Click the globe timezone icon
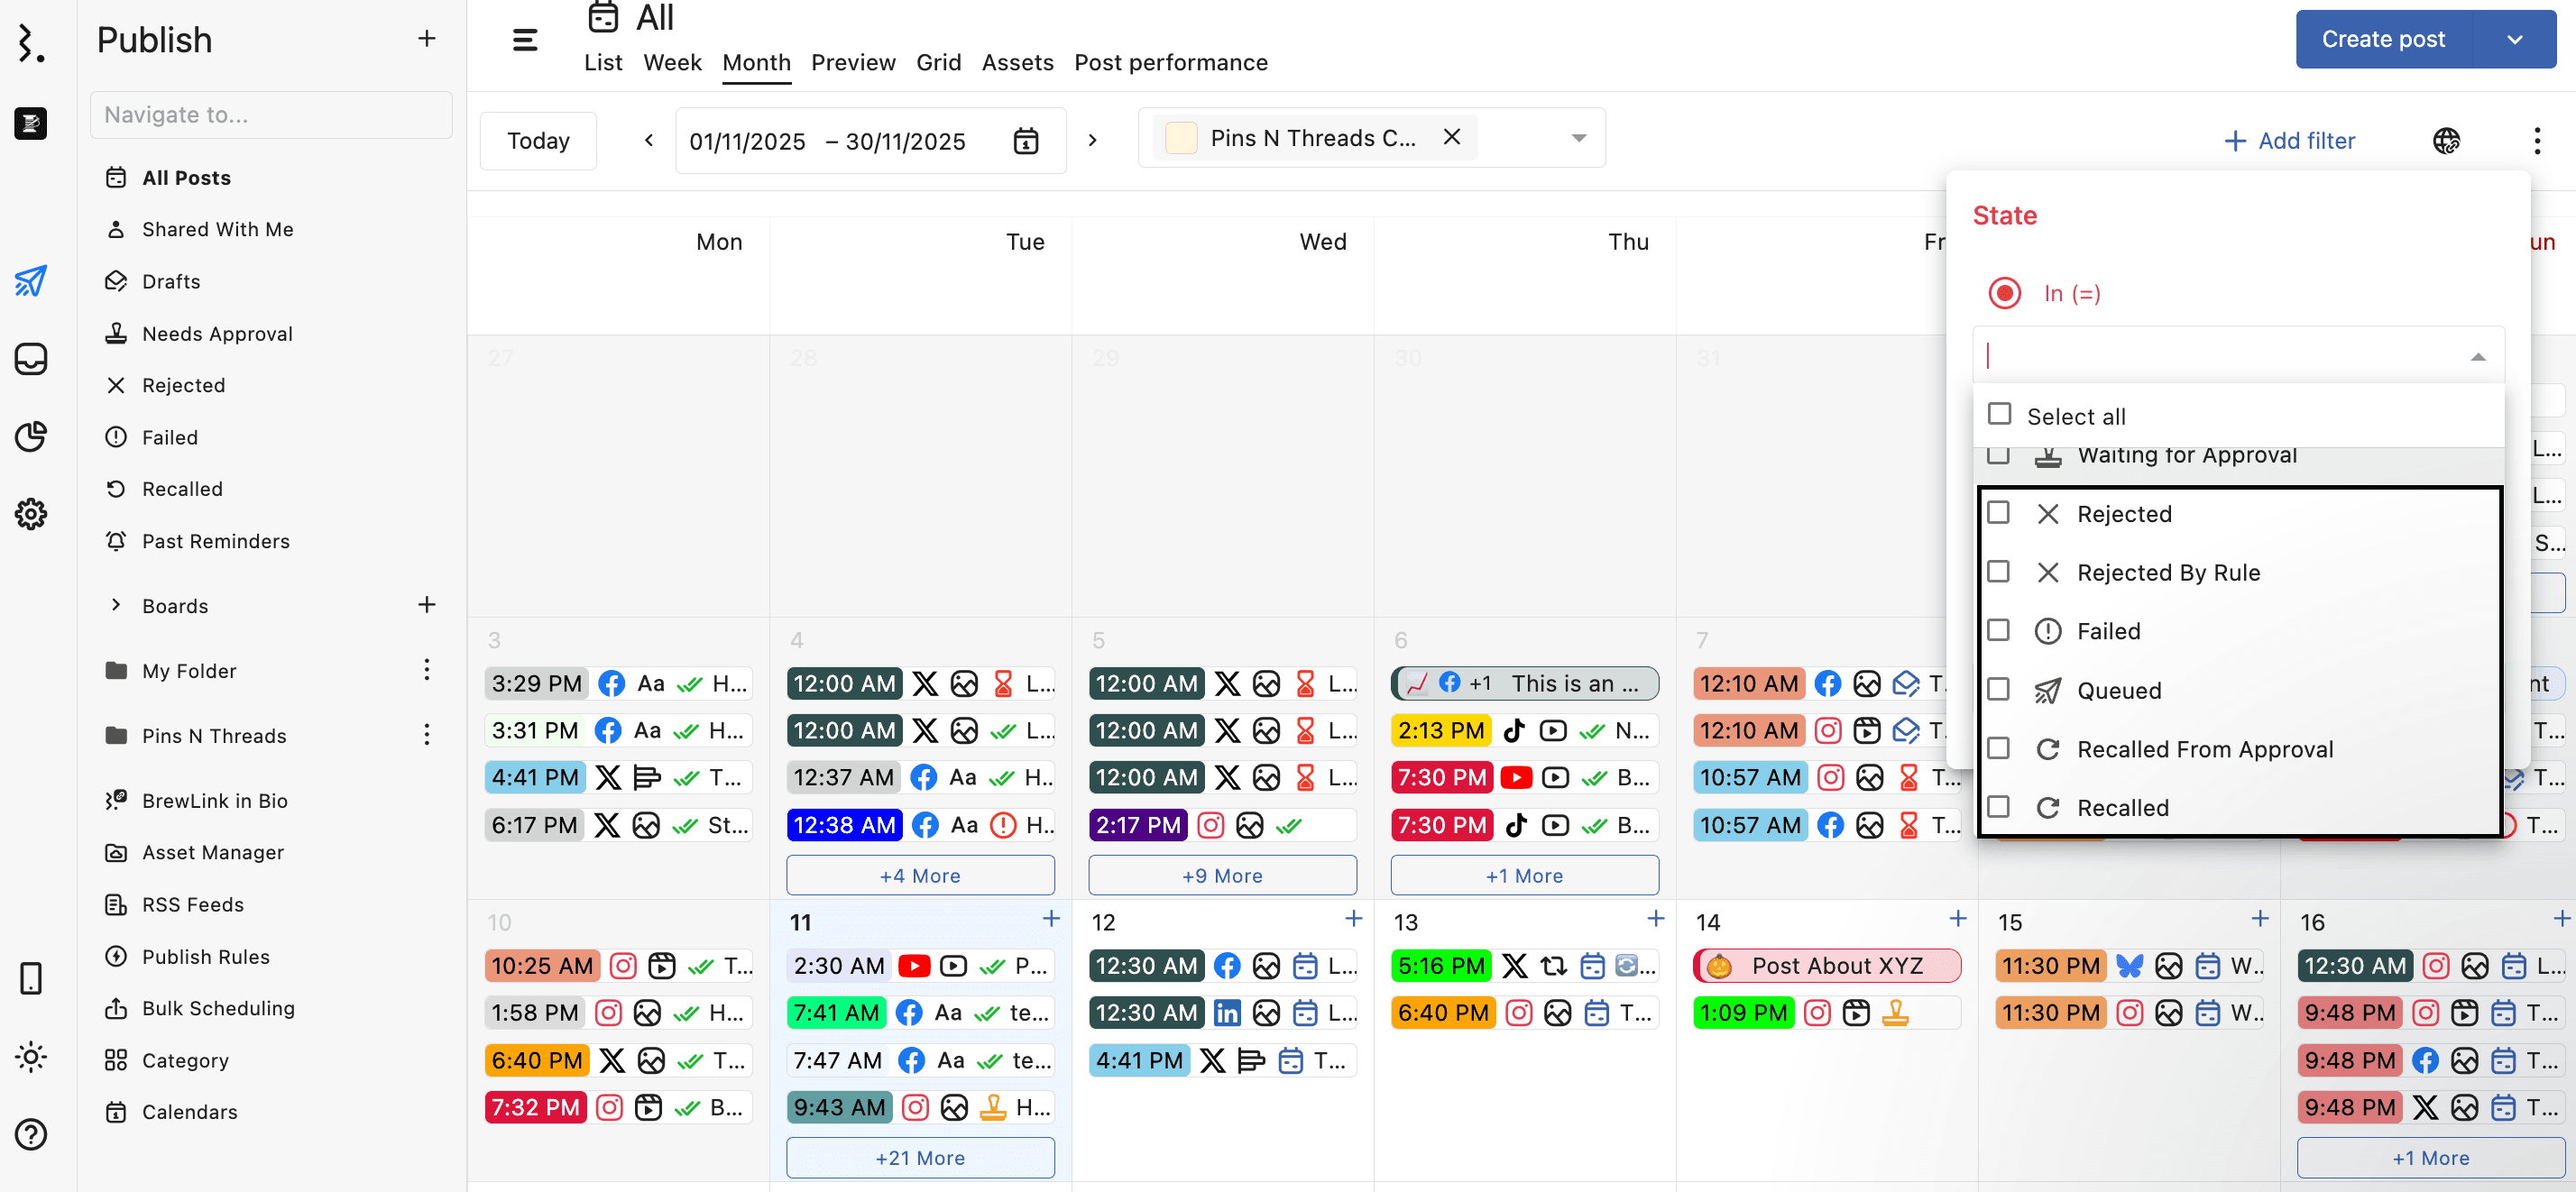Image resolution: width=2576 pixels, height=1192 pixels. point(2445,141)
